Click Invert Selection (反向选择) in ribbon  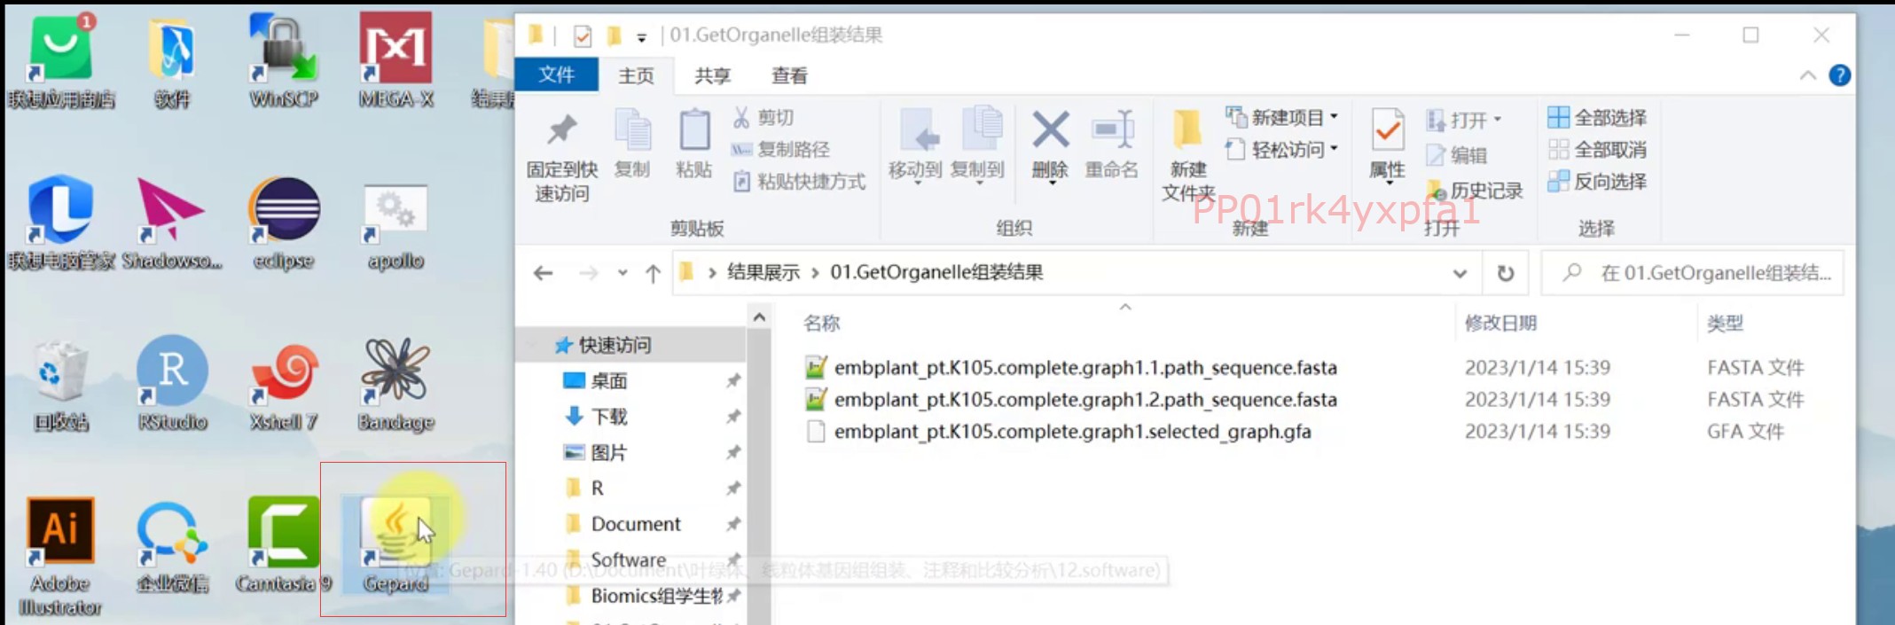point(1598,181)
